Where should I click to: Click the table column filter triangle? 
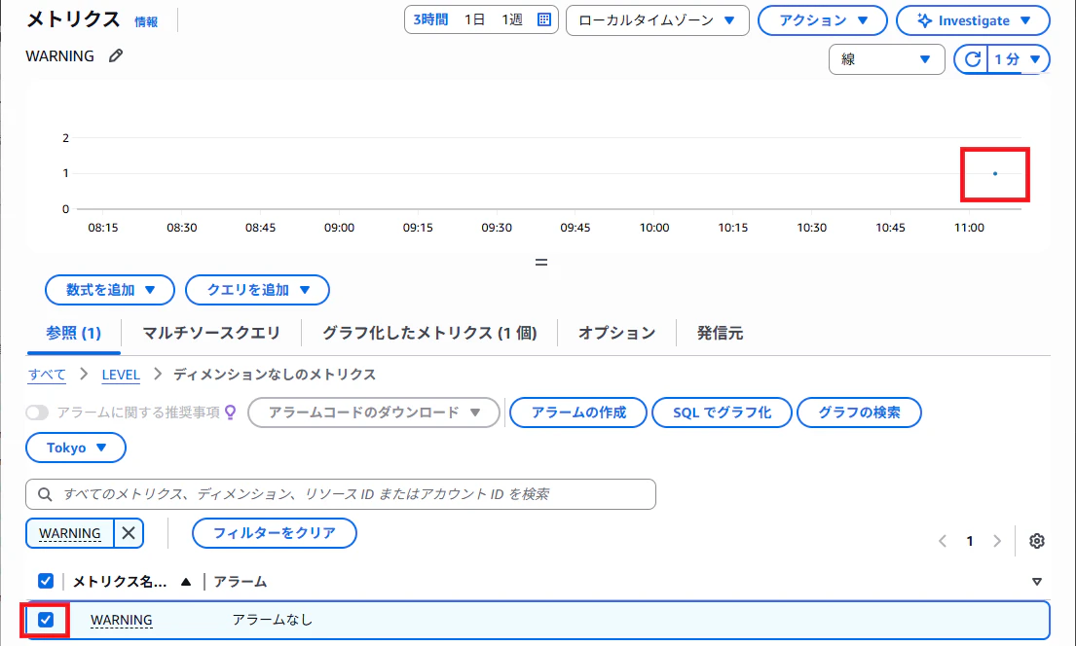point(1037,582)
